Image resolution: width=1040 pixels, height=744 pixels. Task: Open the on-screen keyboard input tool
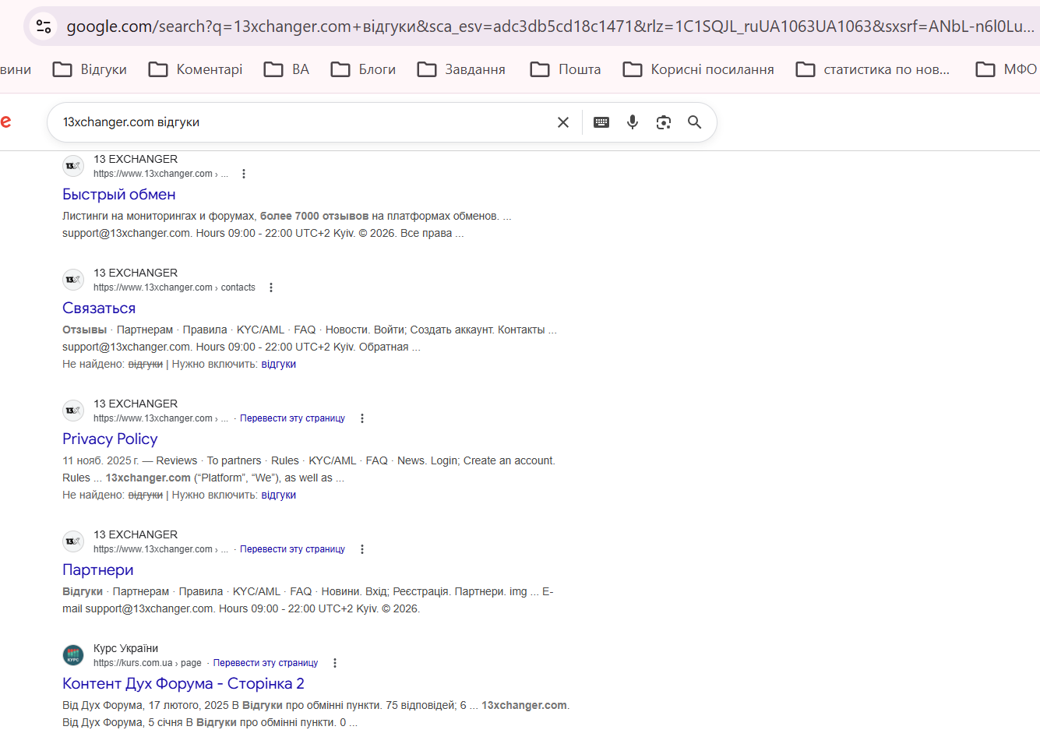(x=601, y=122)
